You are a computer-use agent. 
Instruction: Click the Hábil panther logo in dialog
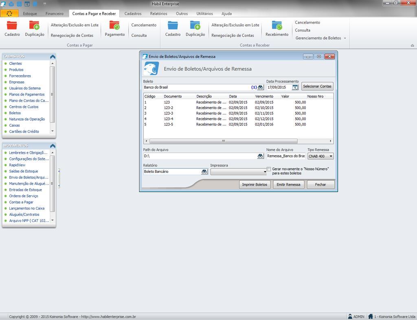151,69
